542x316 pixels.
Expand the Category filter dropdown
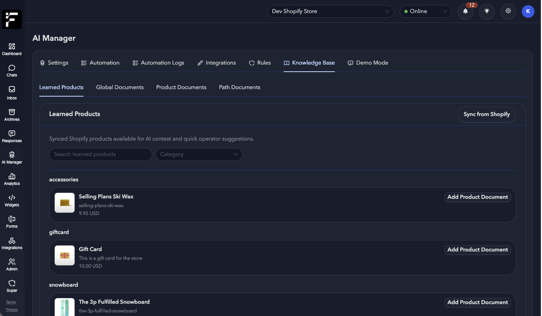[x=199, y=154]
